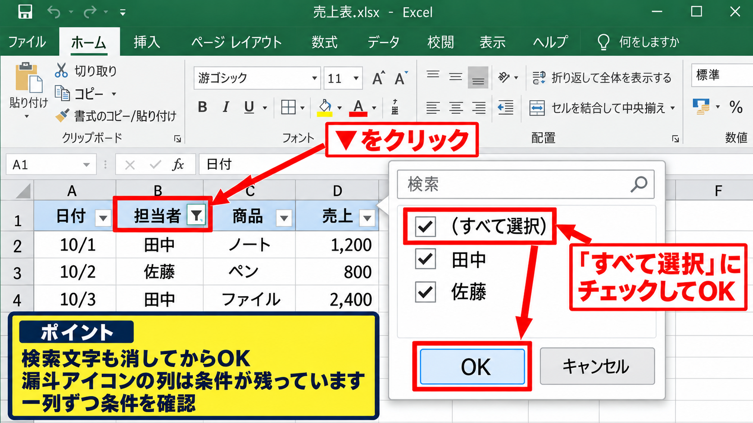This screenshot has height=423, width=753.
Task: Click the center align icon
Action: (456, 107)
